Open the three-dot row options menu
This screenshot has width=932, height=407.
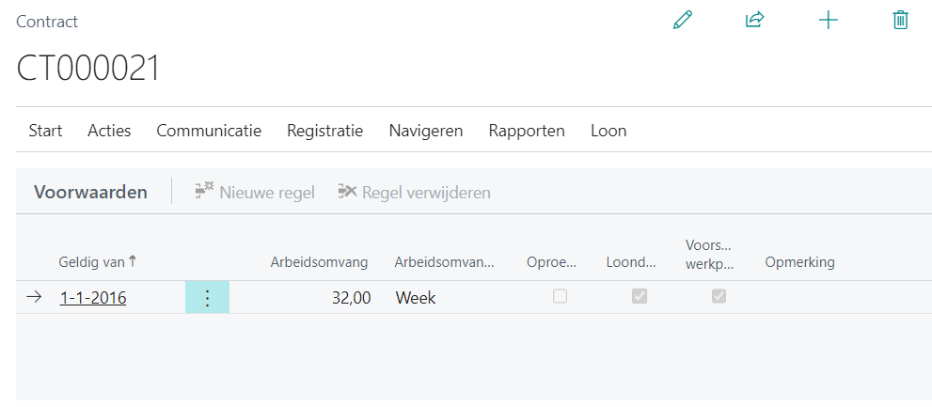207,298
